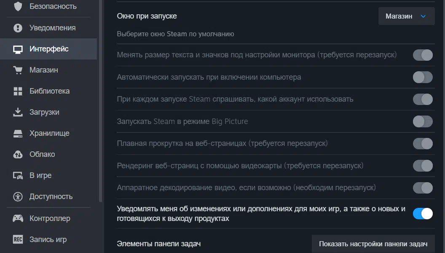
Task: Click the Загрузки download arrow icon
Action: point(18,112)
